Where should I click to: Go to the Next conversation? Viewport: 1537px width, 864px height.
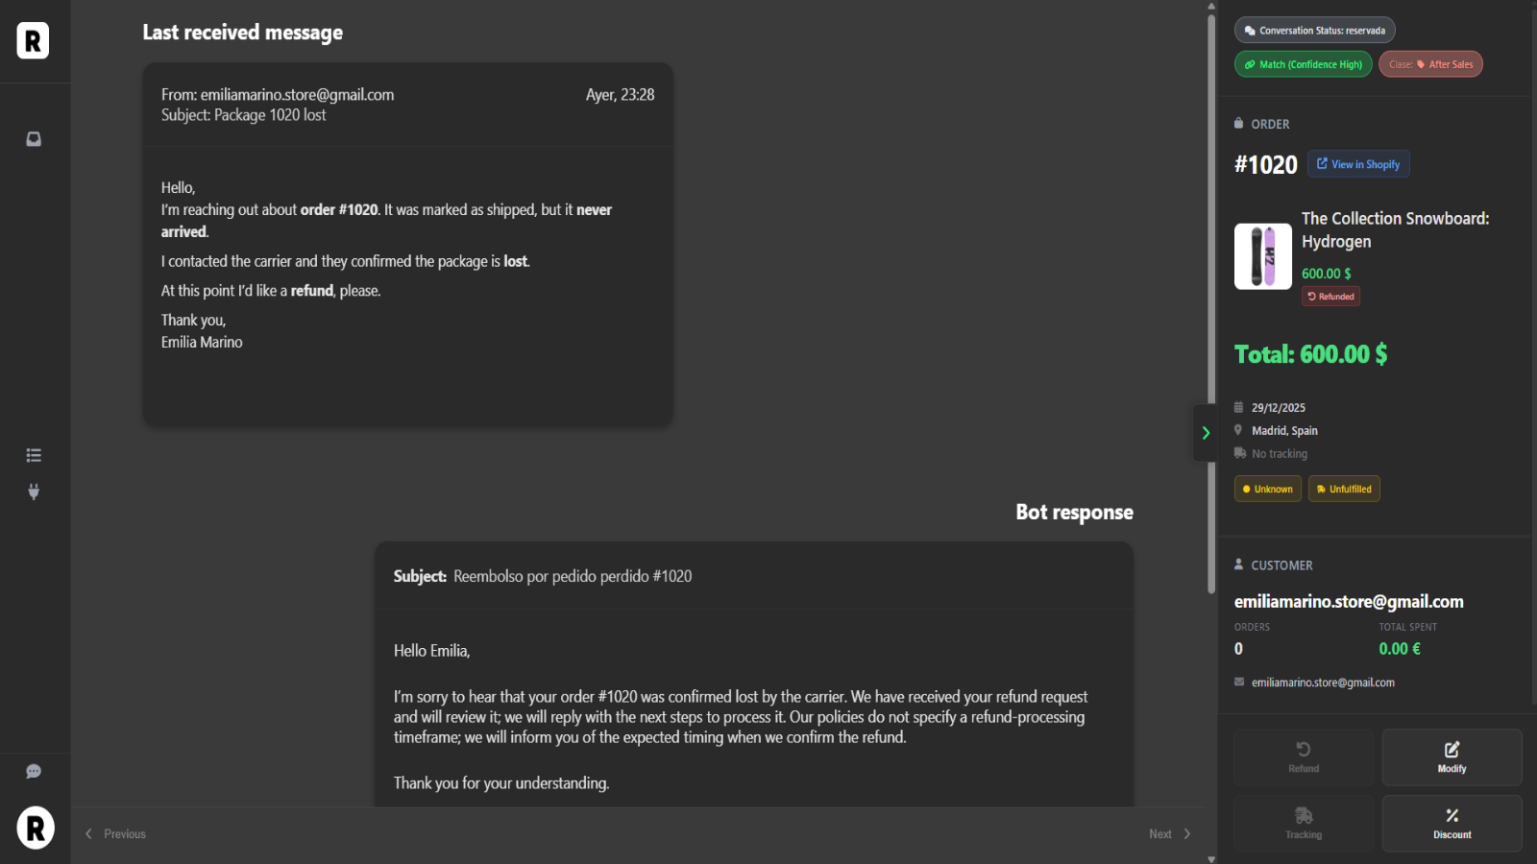[1169, 834]
